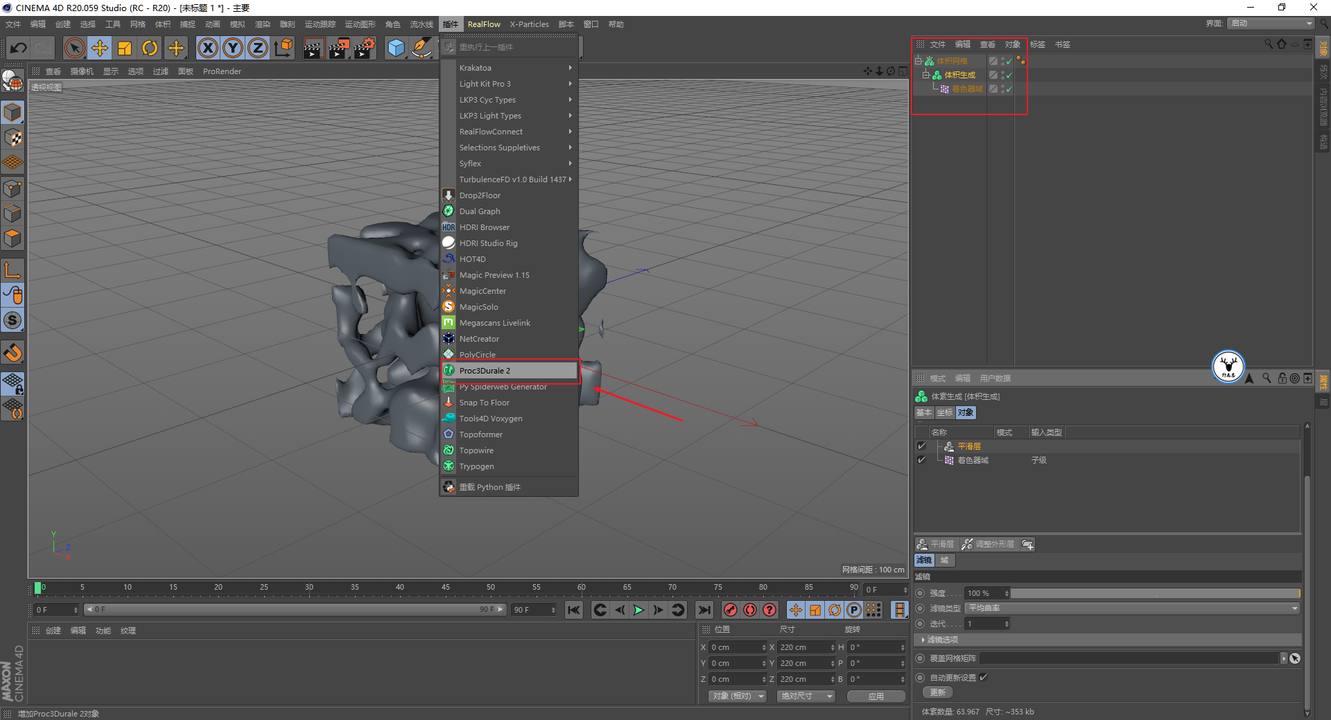Open Edit Render Settings icon

(365, 48)
